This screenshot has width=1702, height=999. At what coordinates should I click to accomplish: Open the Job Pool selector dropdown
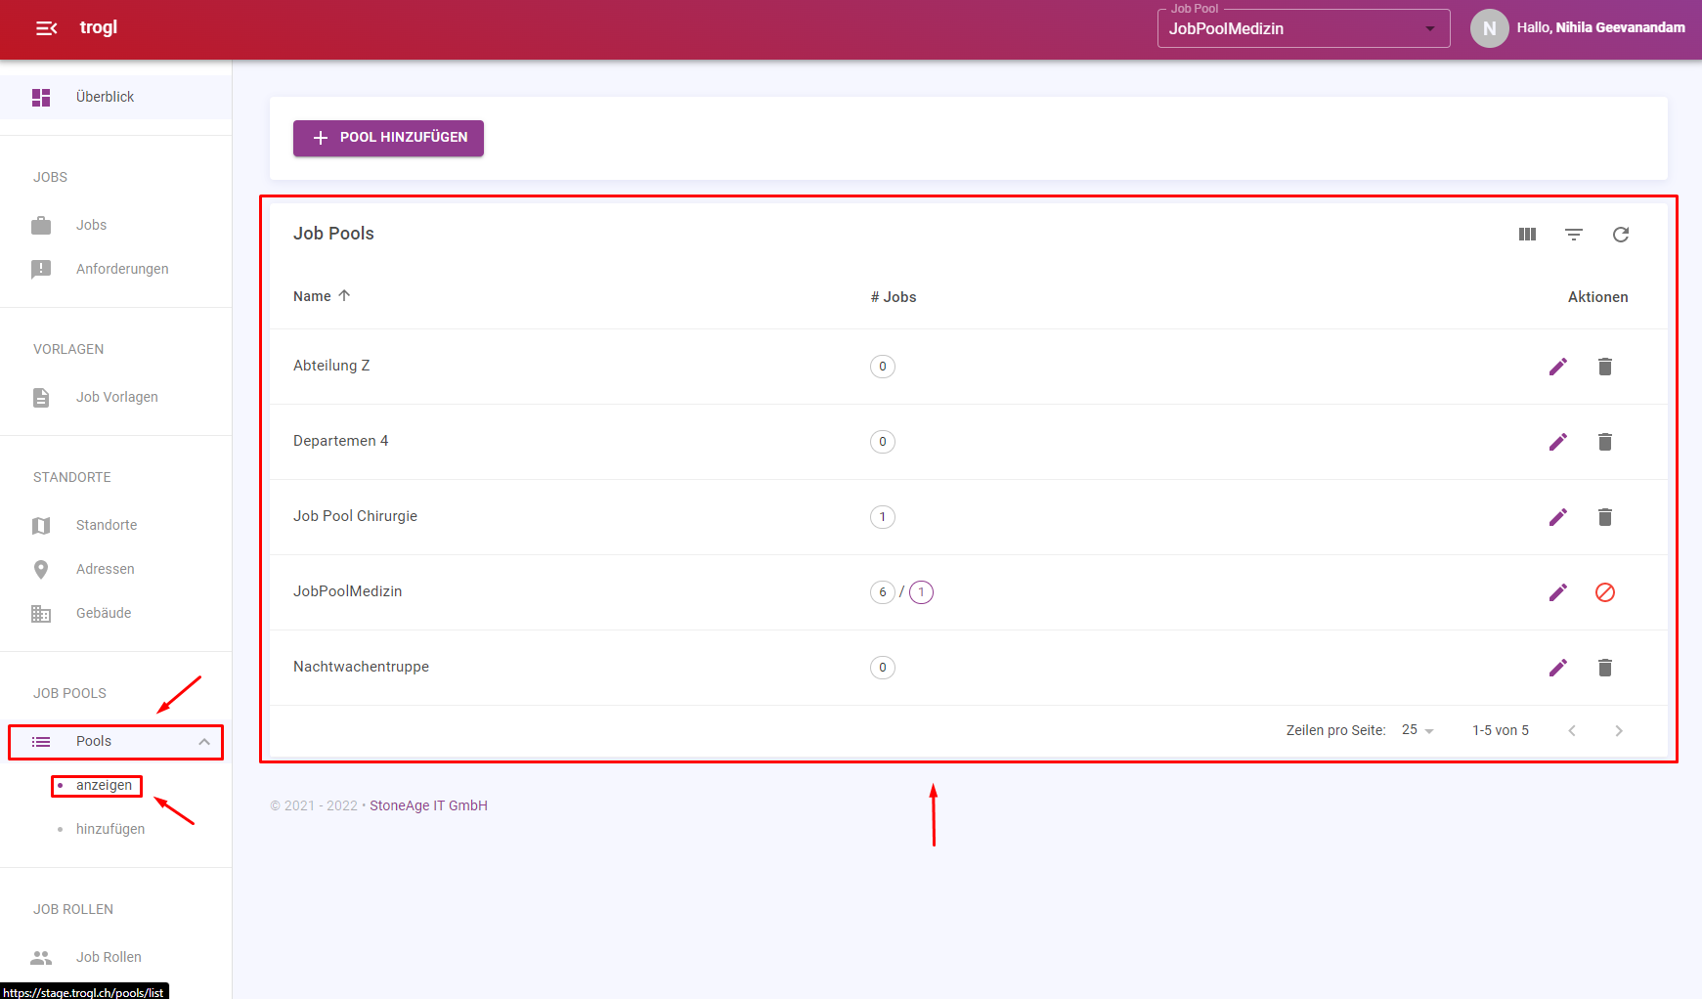(x=1303, y=28)
